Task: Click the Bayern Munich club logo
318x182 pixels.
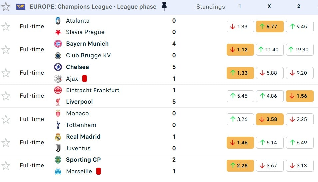Action: (58, 44)
